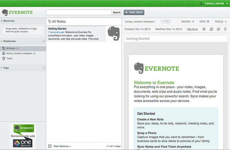Select the Getting Started note in list
This screenshot has height=150, width=230.
coord(84,33)
